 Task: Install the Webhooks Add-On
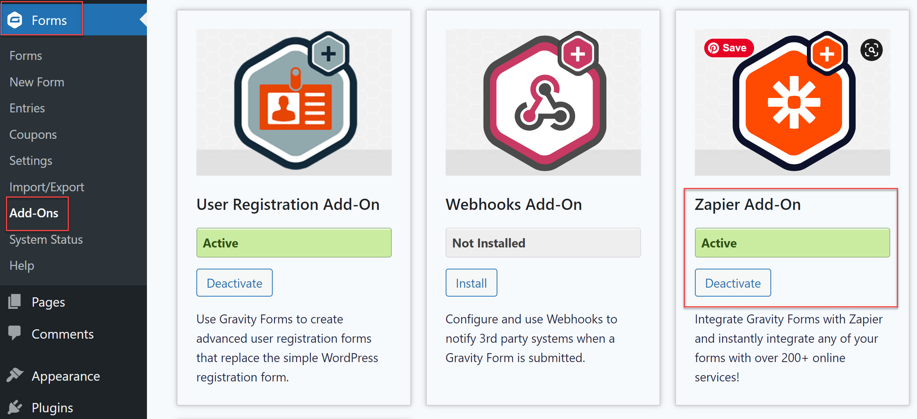click(x=471, y=283)
